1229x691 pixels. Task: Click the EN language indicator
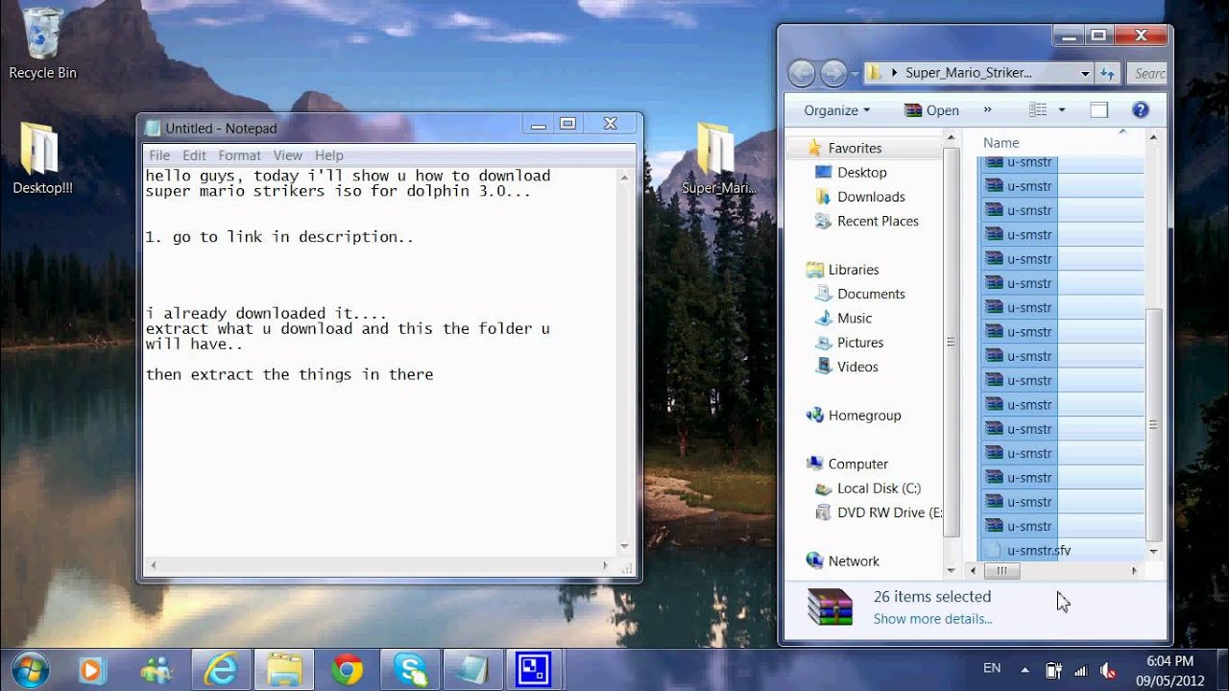click(992, 668)
